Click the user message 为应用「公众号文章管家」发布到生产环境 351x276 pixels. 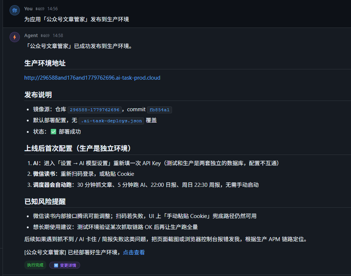coord(76,19)
